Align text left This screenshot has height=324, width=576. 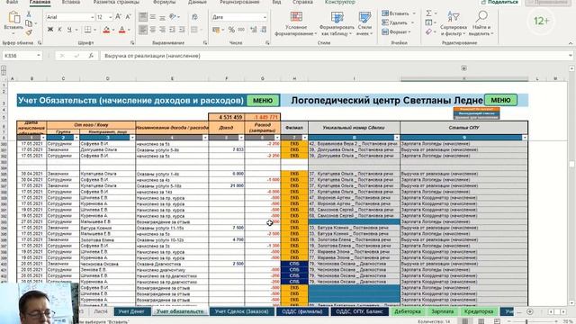pyautogui.click(x=143, y=30)
